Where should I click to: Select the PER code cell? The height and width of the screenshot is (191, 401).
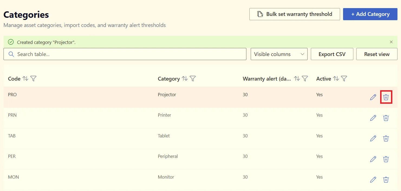coord(12,156)
